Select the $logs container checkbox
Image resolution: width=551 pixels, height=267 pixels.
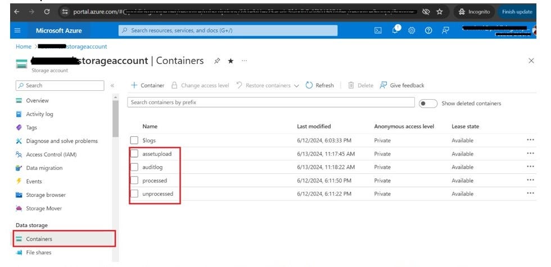pos(134,140)
